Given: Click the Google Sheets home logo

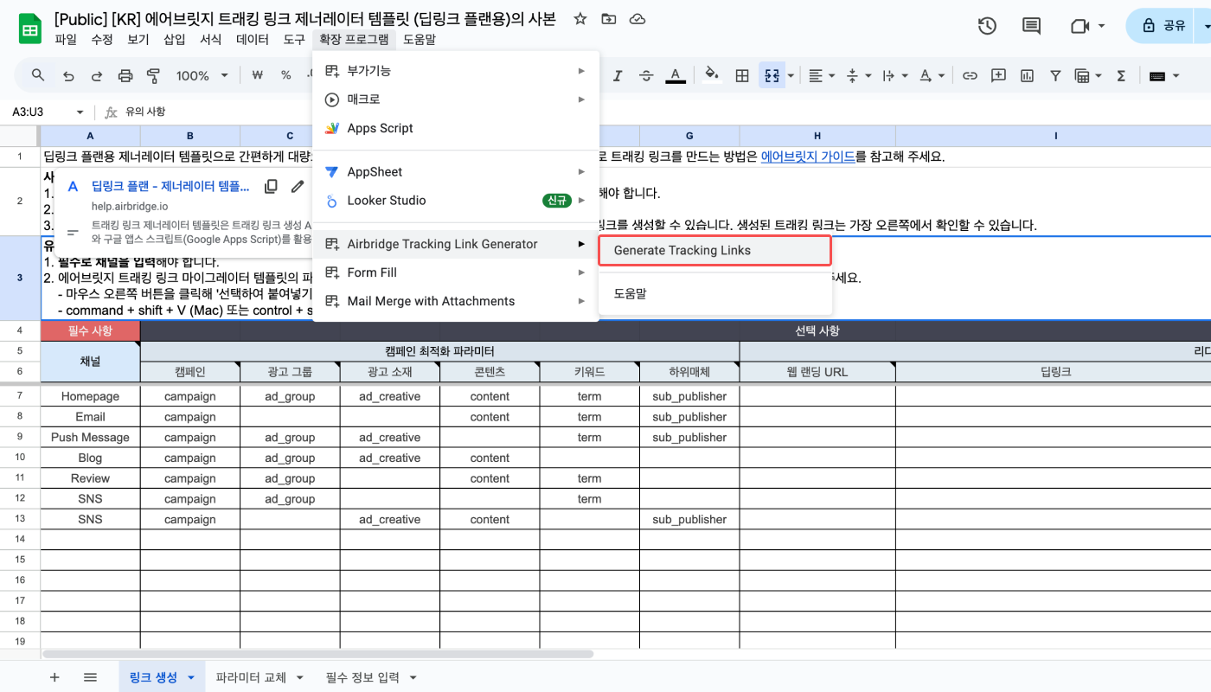Looking at the screenshot, I should pyautogui.click(x=29, y=29).
